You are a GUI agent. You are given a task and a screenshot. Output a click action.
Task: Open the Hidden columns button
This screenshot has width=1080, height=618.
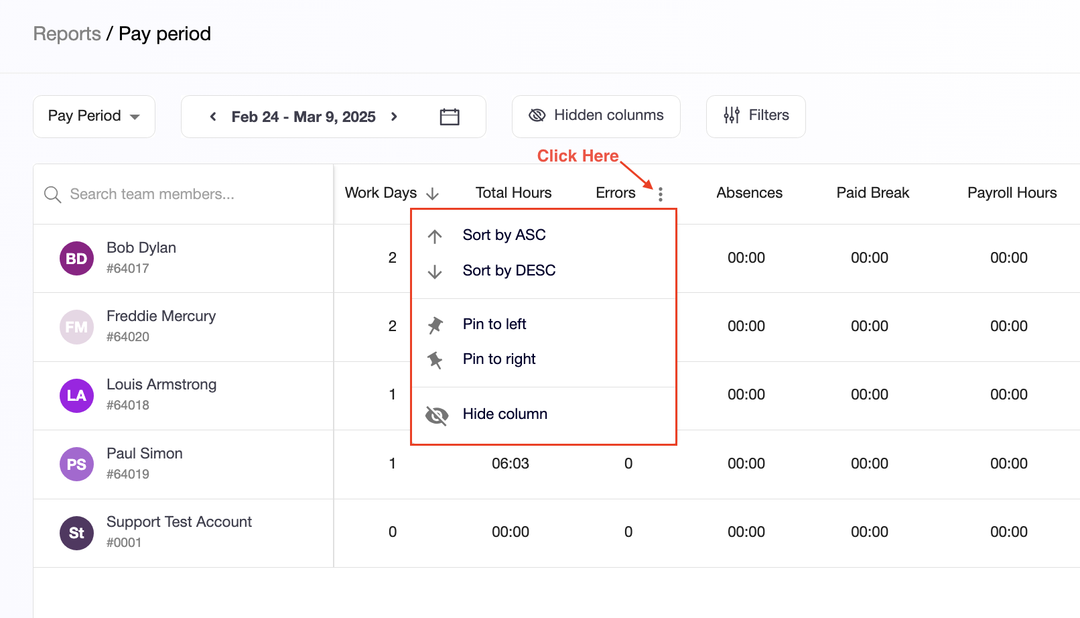(596, 117)
